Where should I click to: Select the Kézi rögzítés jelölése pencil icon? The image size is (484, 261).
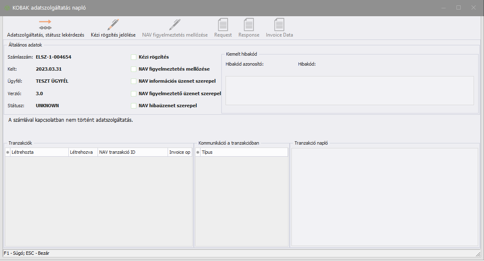pyautogui.click(x=113, y=25)
